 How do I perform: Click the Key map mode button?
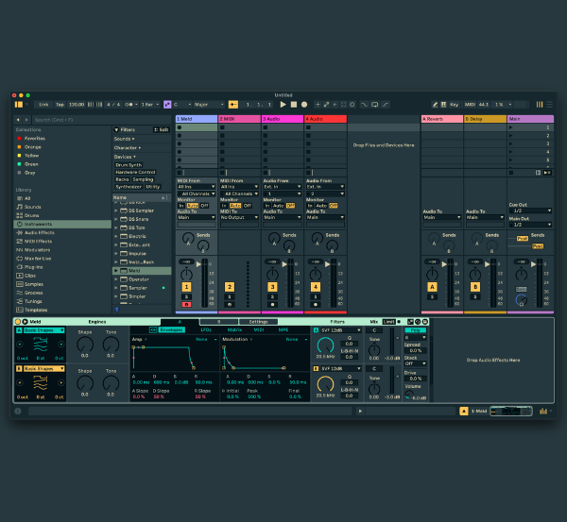[454, 105]
